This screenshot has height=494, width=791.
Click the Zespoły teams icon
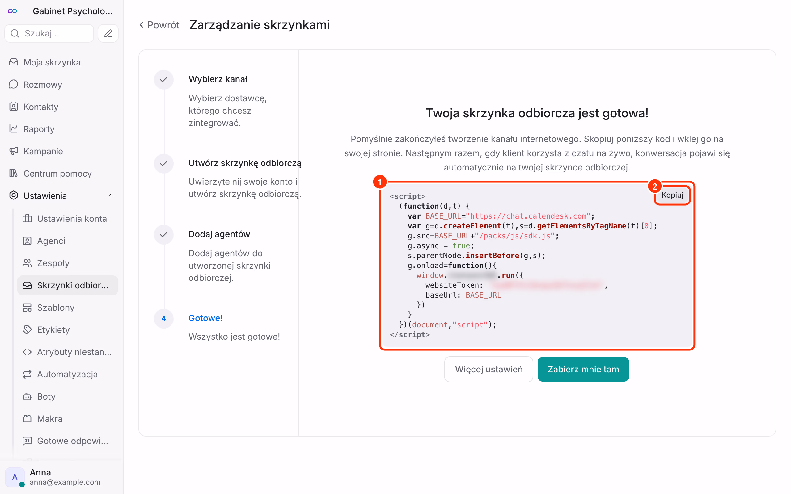(27, 263)
